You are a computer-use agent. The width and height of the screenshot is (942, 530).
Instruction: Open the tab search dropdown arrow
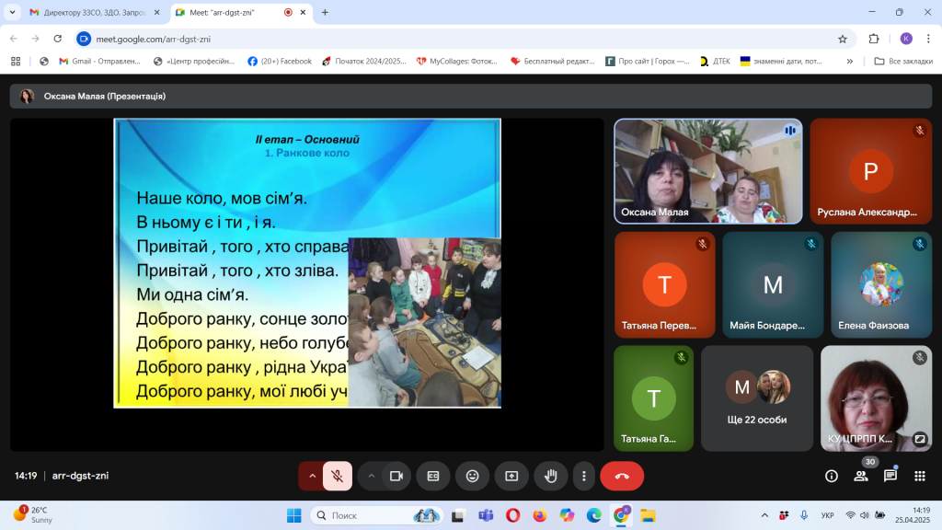(12, 13)
